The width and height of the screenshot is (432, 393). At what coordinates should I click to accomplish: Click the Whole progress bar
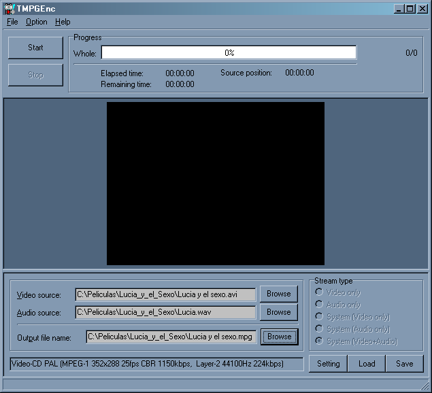pos(229,53)
